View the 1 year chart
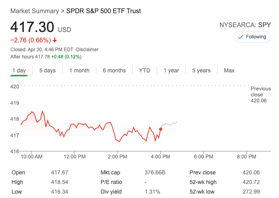Viewport: 279px width, 198px height. (x=171, y=70)
